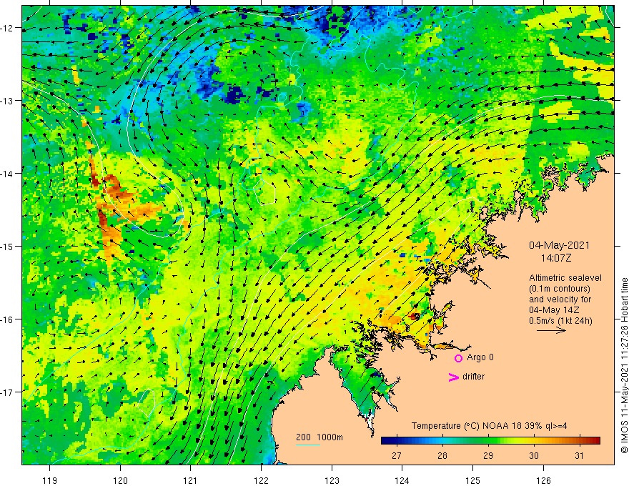
Task: Click the colorbar tick label '30'
Action: point(533,456)
